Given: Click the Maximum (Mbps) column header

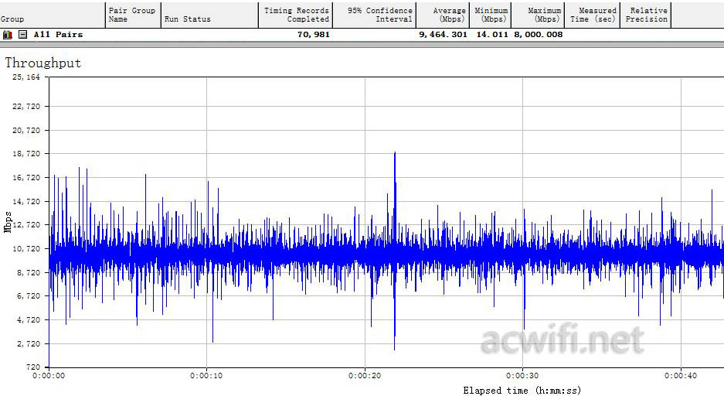Looking at the screenshot, I should tap(538, 15).
